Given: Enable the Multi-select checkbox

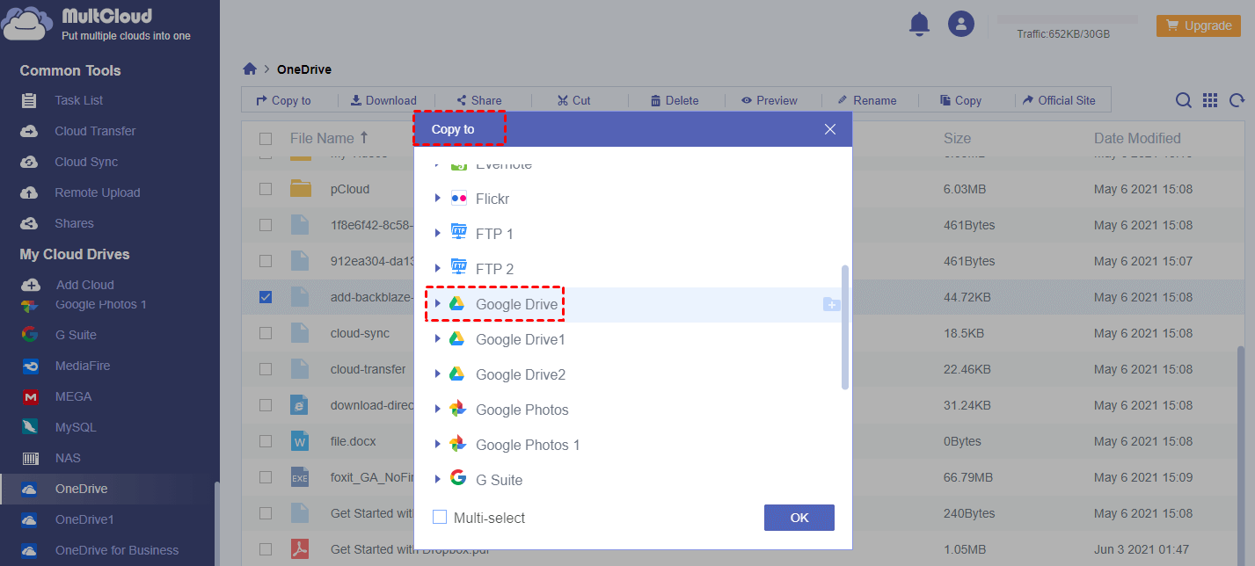Looking at the screenshot, I should coord(440,518).
